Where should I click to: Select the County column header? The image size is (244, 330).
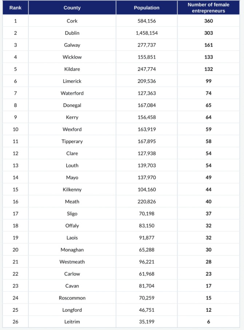[x=72, y=8]
